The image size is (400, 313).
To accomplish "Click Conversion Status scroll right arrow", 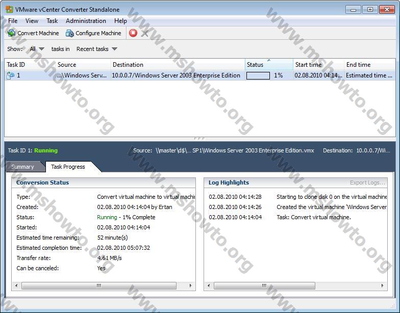I will point(191,285).
